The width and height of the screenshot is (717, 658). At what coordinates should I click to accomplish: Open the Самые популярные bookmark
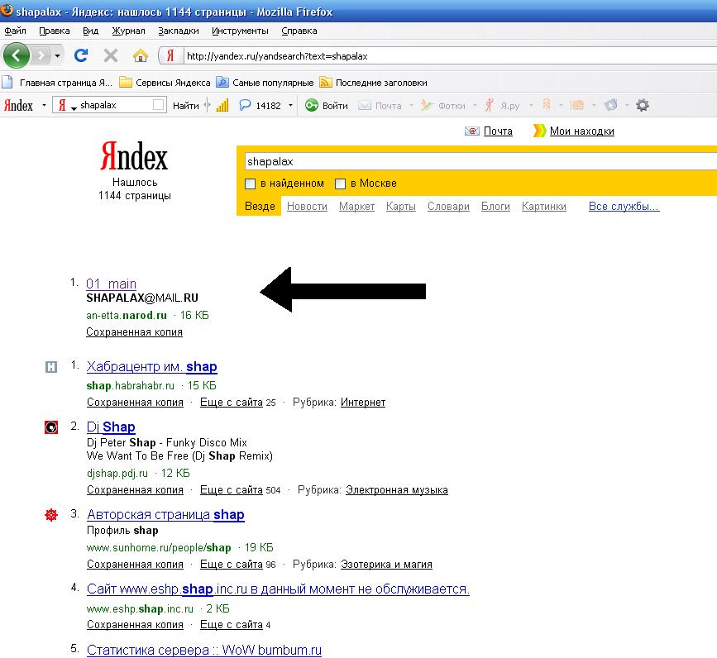tap(265, 83)
